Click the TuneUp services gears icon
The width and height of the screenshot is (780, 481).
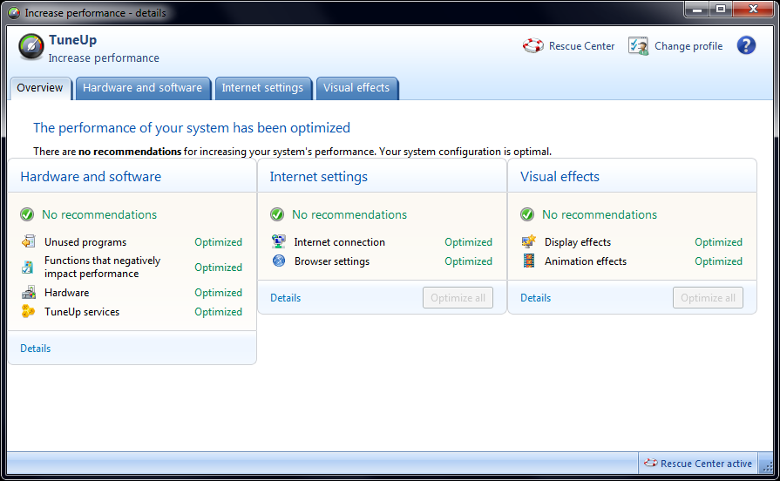coord(29,311)
